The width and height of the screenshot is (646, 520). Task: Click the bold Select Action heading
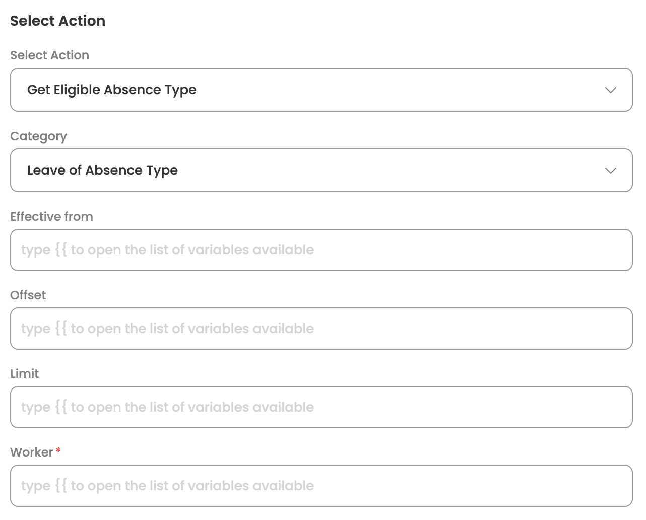click(x=57, y=21)
